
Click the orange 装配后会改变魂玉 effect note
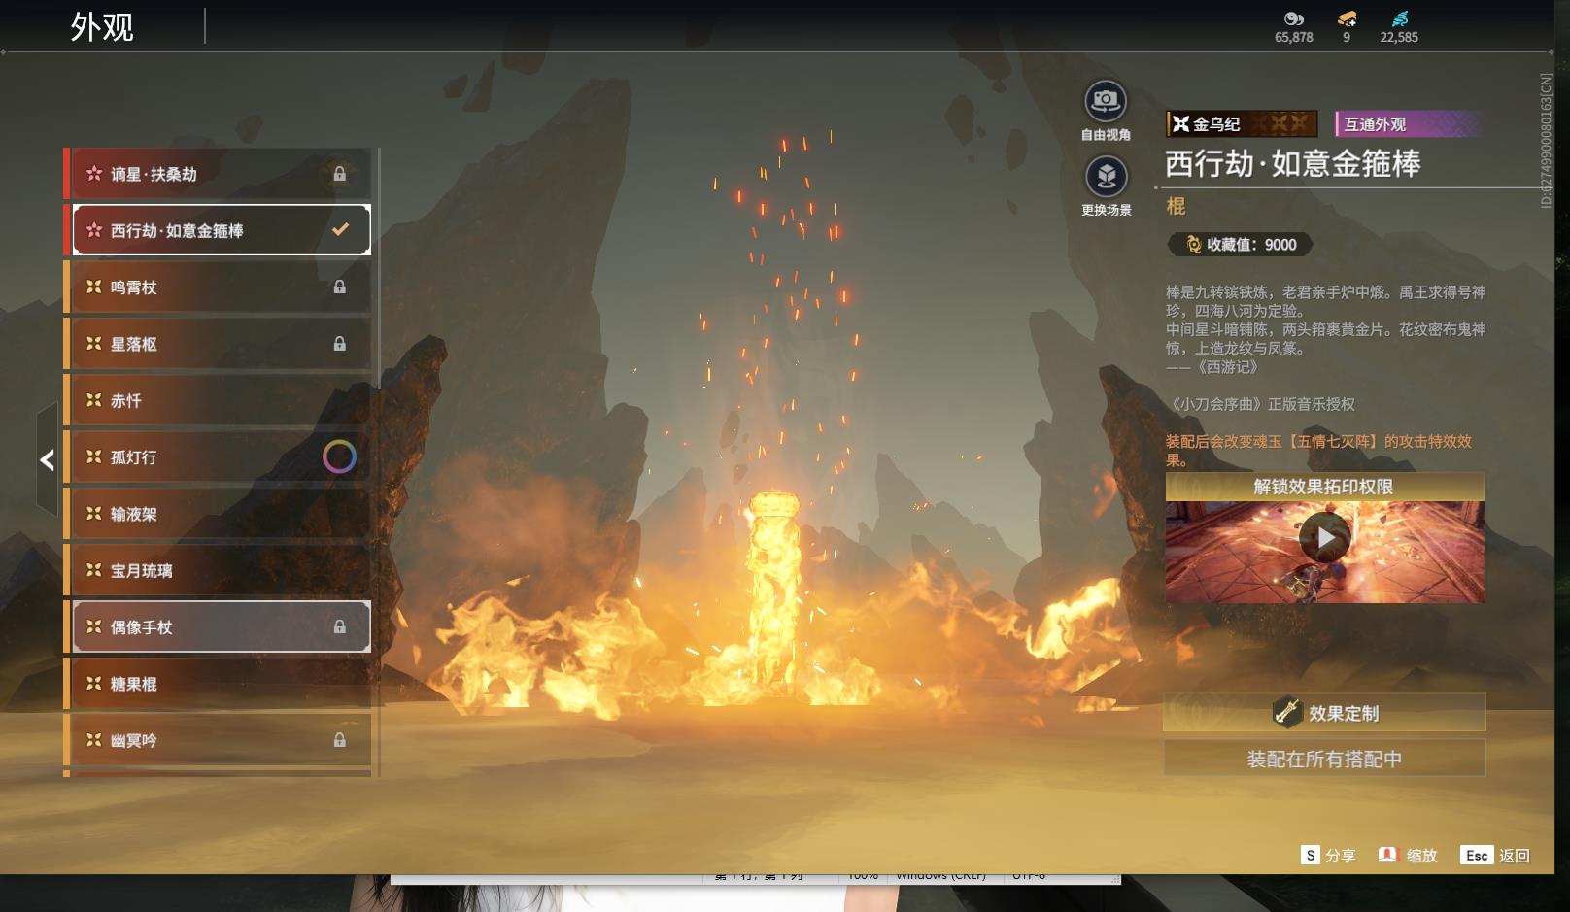pyautogui.click(x=1318, y=451)
